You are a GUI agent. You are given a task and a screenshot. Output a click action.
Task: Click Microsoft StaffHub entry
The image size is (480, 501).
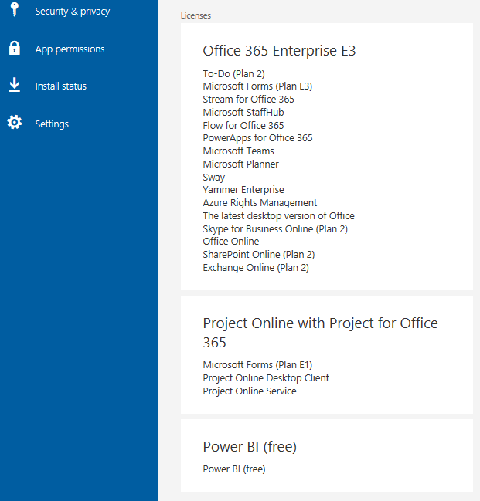pyautogui.click(x=243, y=113)
